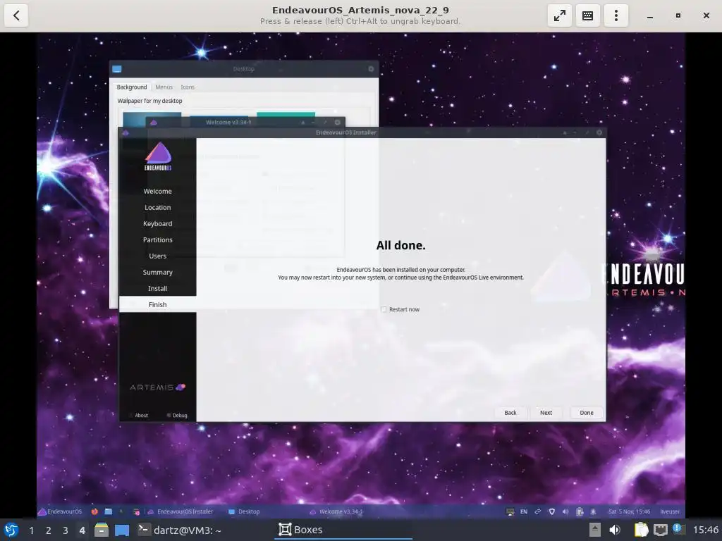The height and width of the screenshot is (541, 722).
Task: Open the shield security tray icon
Action: [551, 511]
